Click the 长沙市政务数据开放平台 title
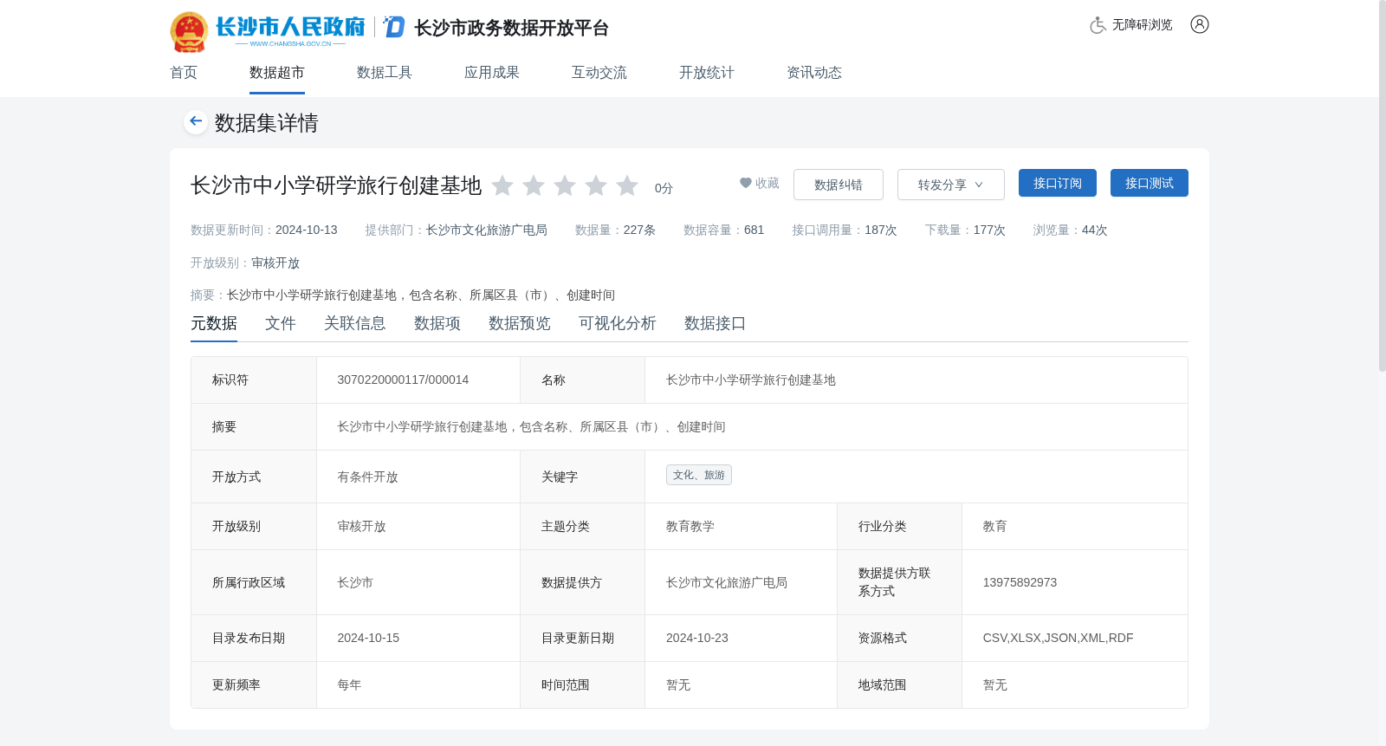The image size is (1386, 746). coord(512,28)
